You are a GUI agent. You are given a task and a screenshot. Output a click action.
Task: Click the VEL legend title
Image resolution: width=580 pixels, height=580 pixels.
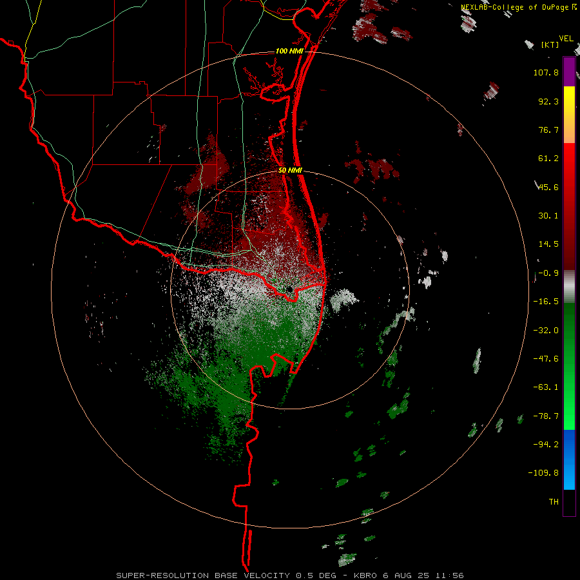(x=566, y=39)
